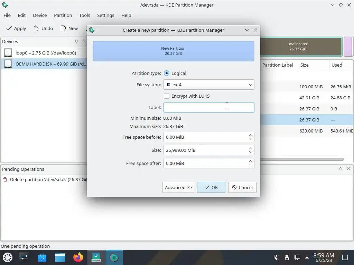
Task: Click the removable devices tray icon
Action: [287, 257]
